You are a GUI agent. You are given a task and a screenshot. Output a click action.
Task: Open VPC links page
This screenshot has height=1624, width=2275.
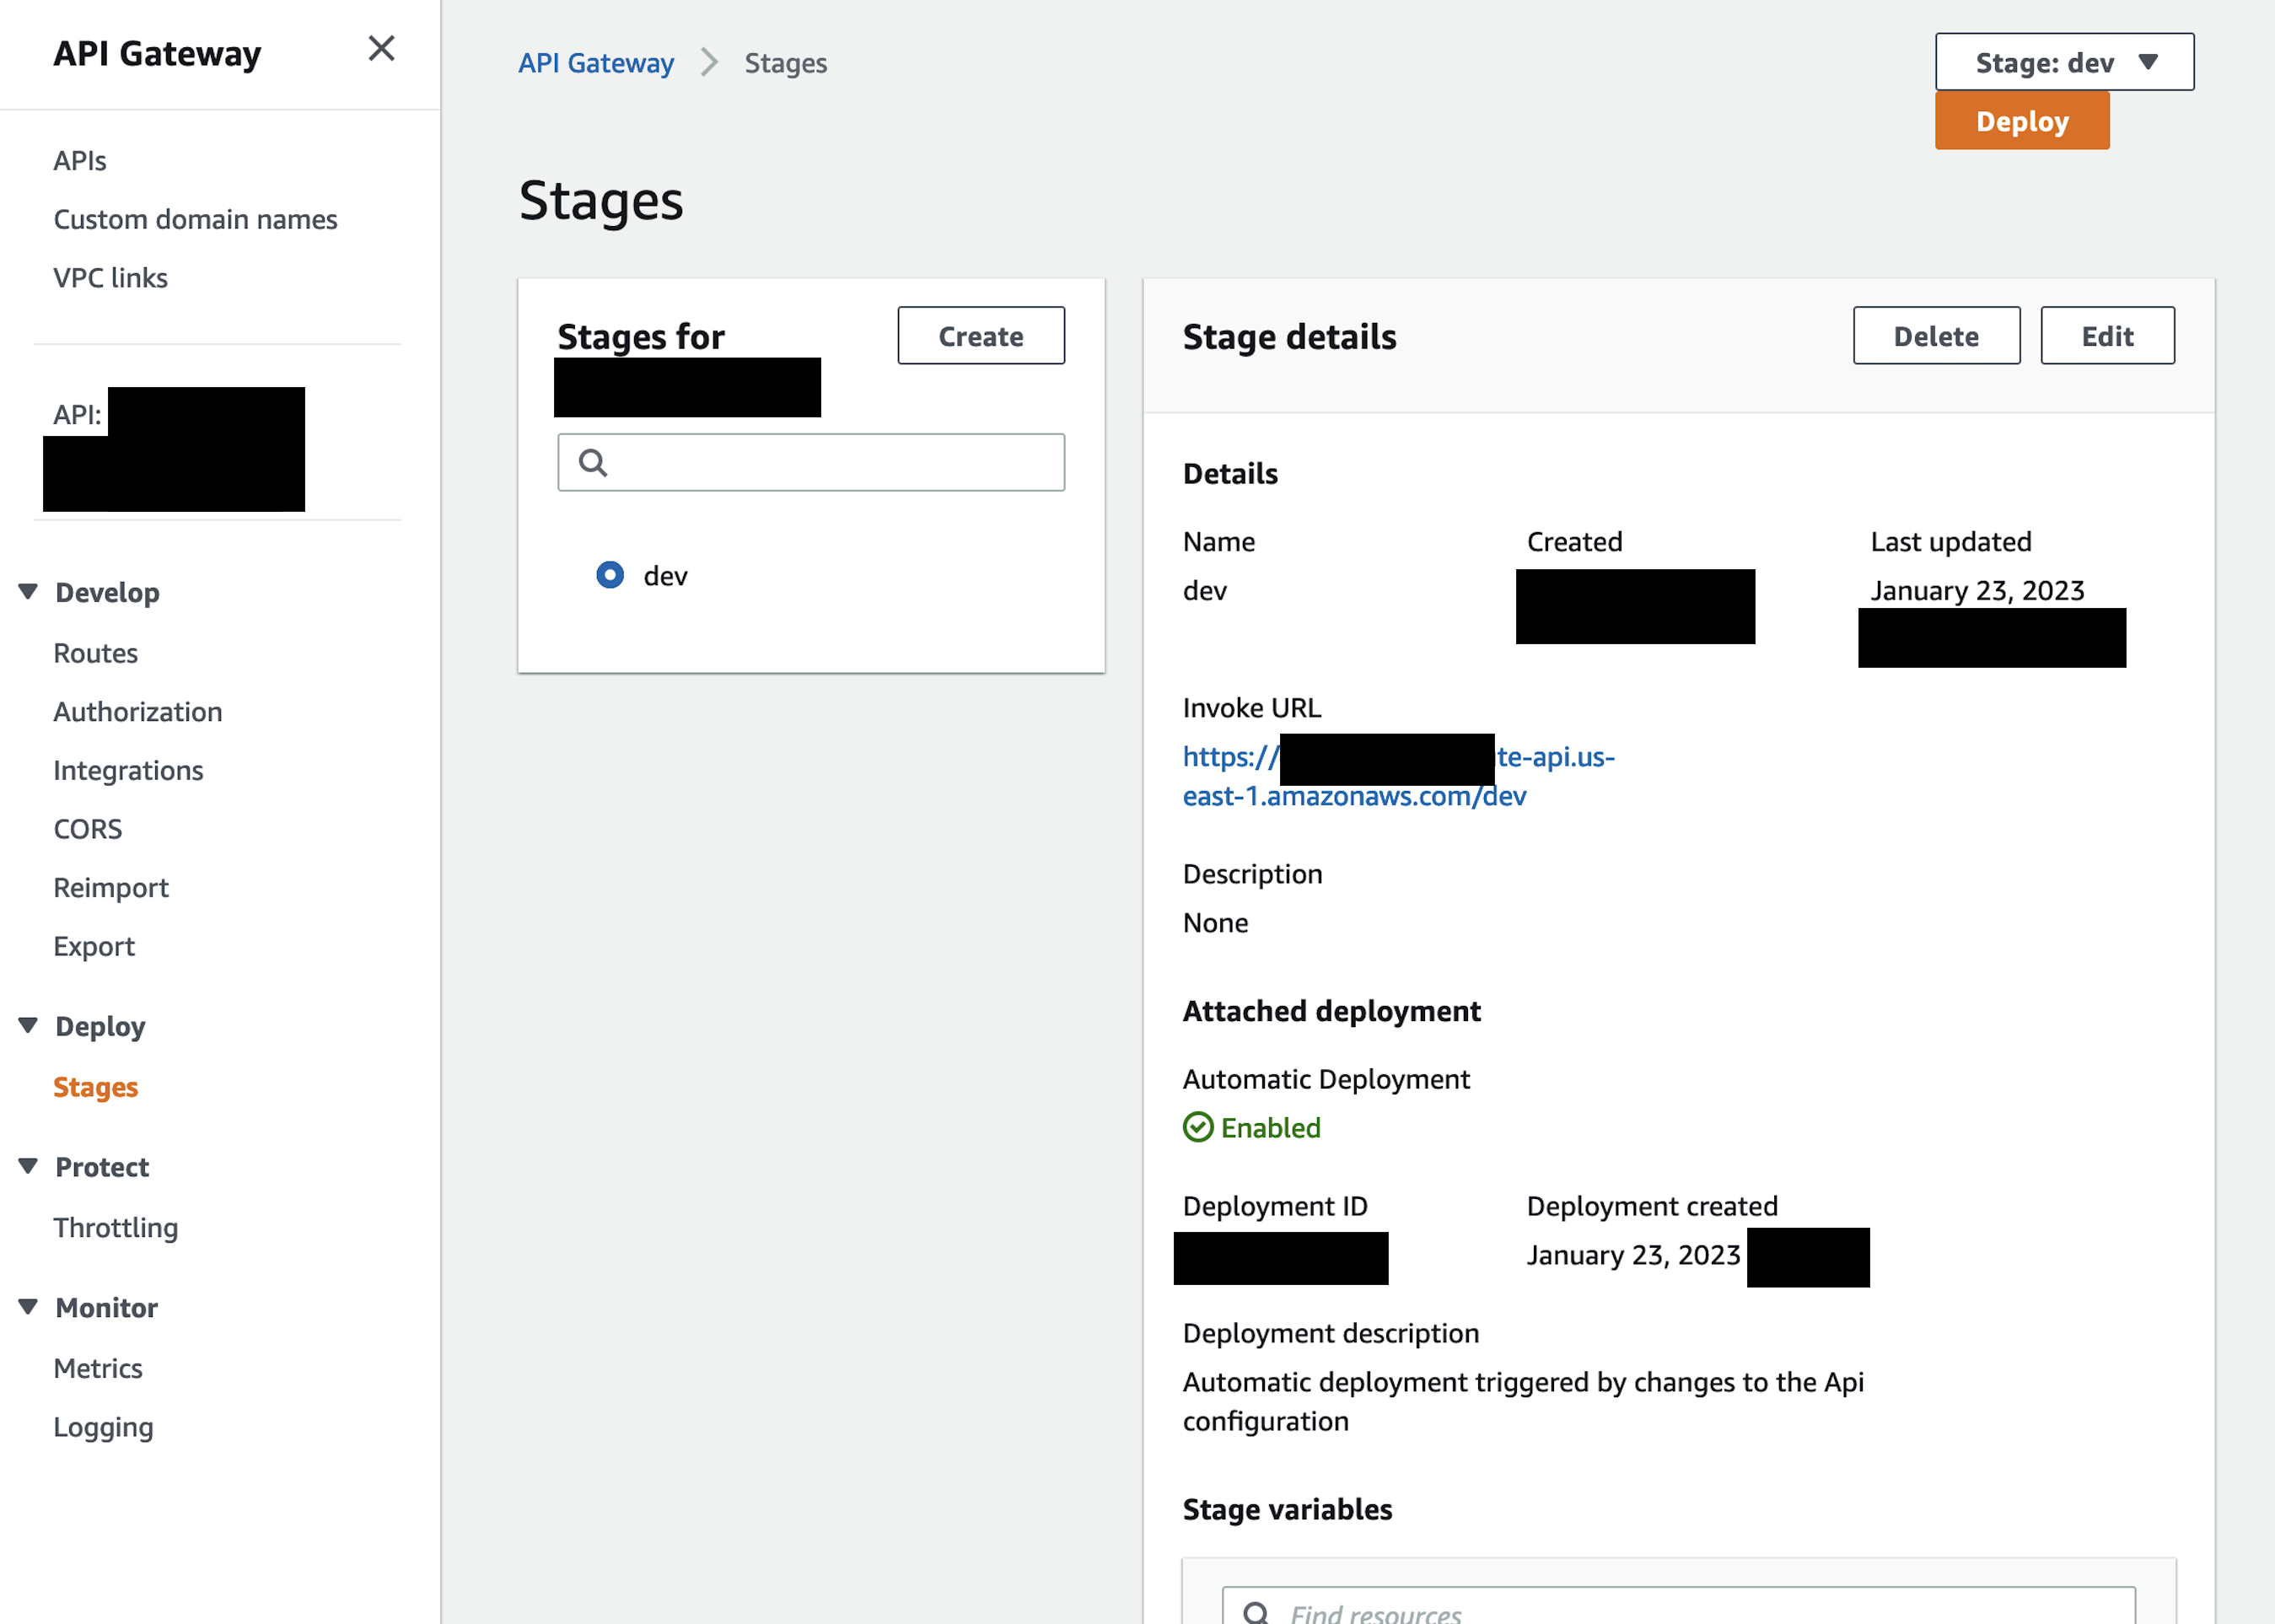110,277
